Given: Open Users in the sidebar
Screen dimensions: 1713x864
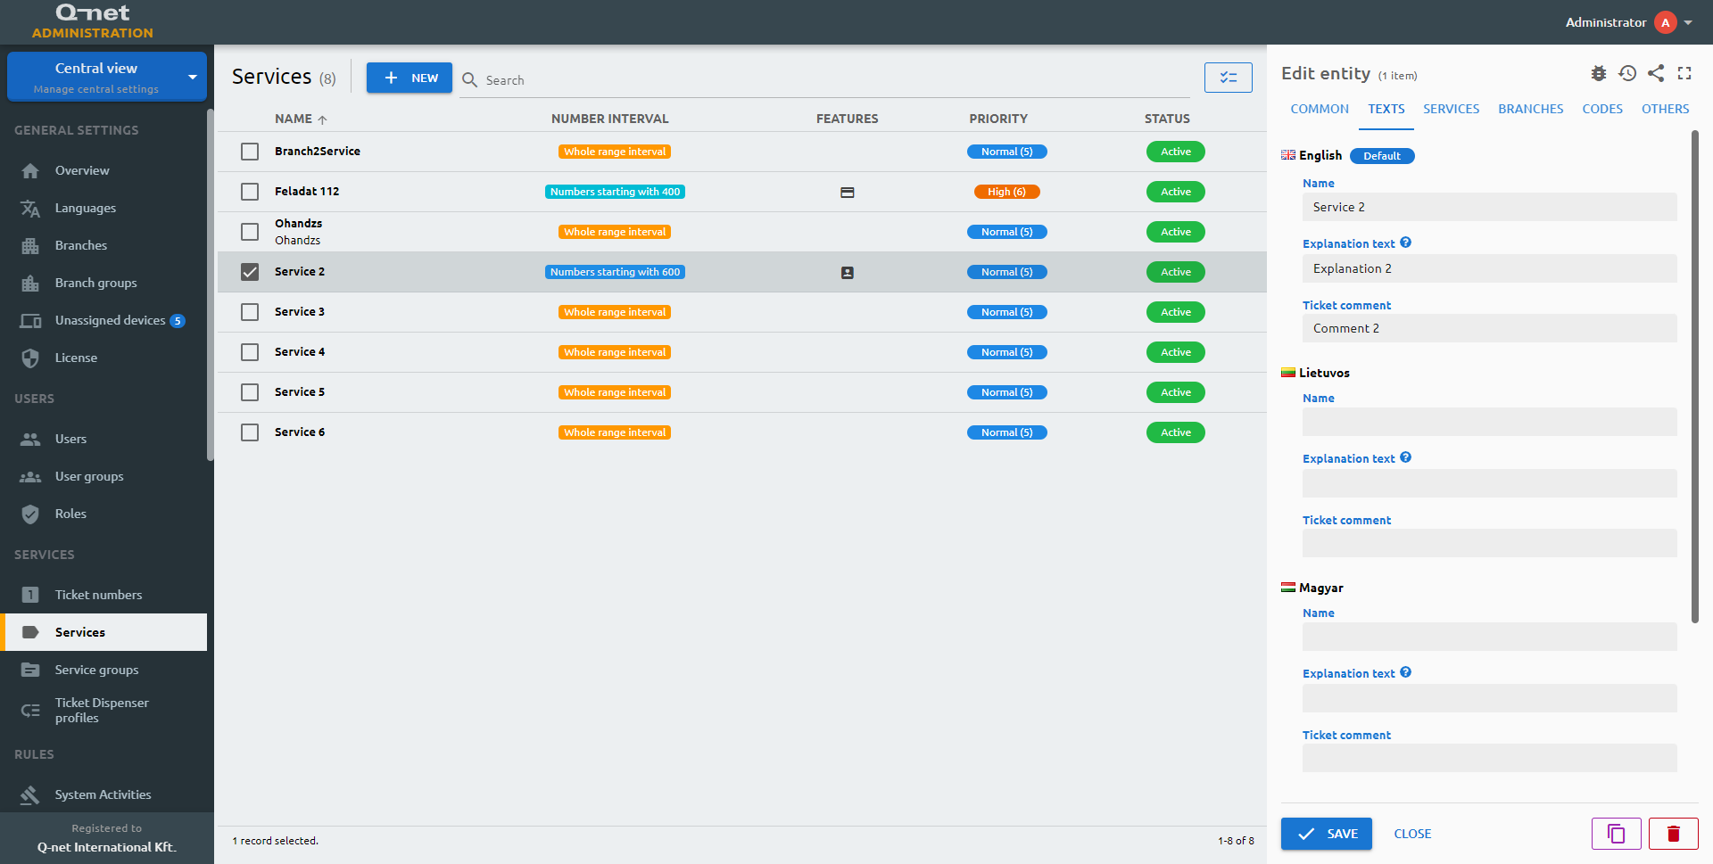Looking at the screenshot, I should [x=103, y=439].
